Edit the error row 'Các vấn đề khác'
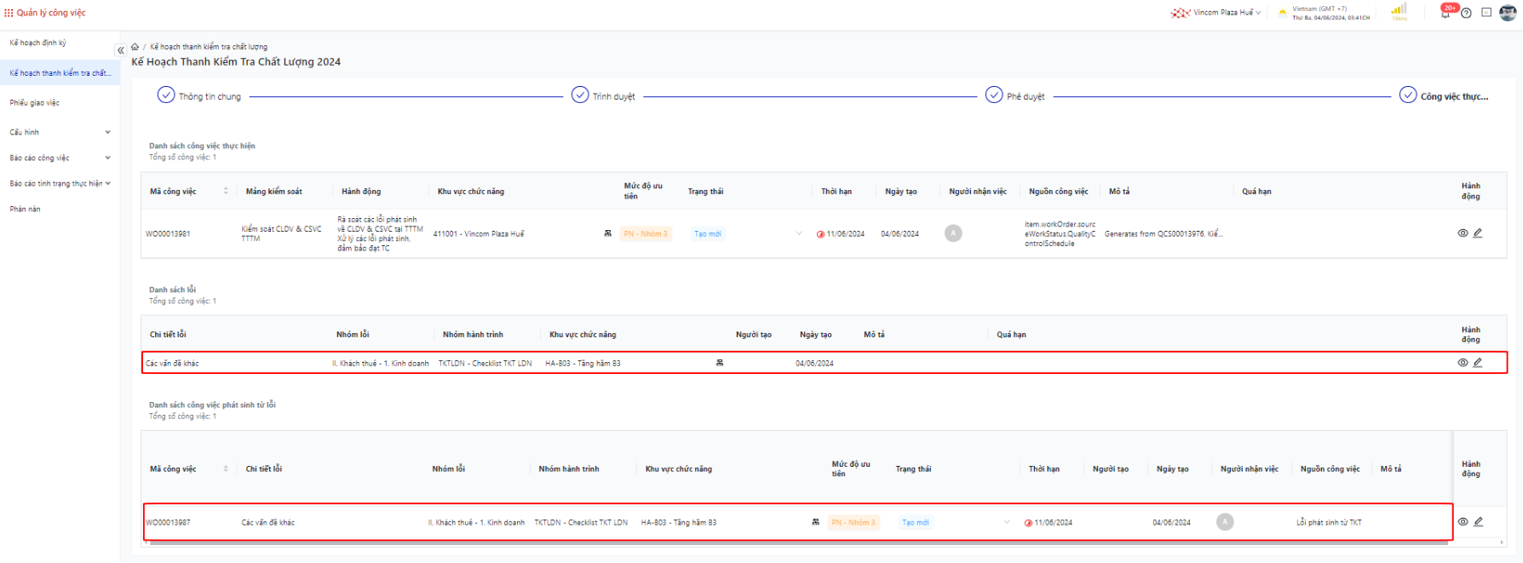Screen dimensions: 1523x563 tap(1478, 363)
